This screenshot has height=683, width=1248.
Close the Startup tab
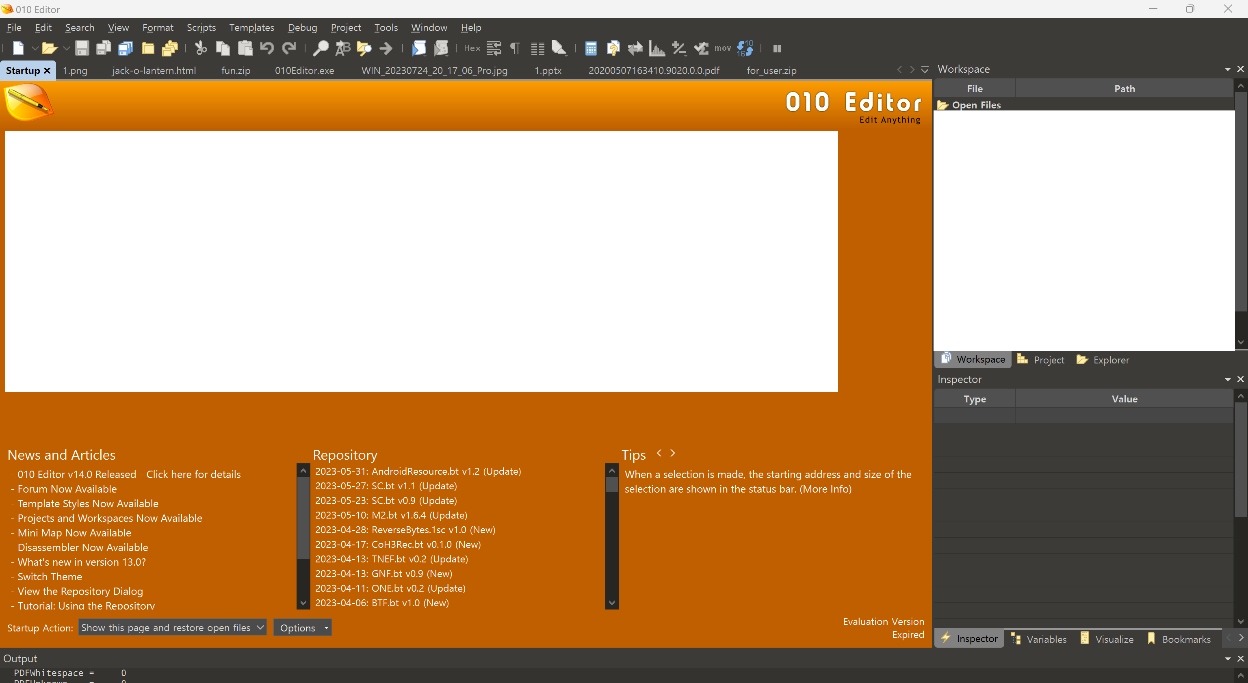coord(47,70)
